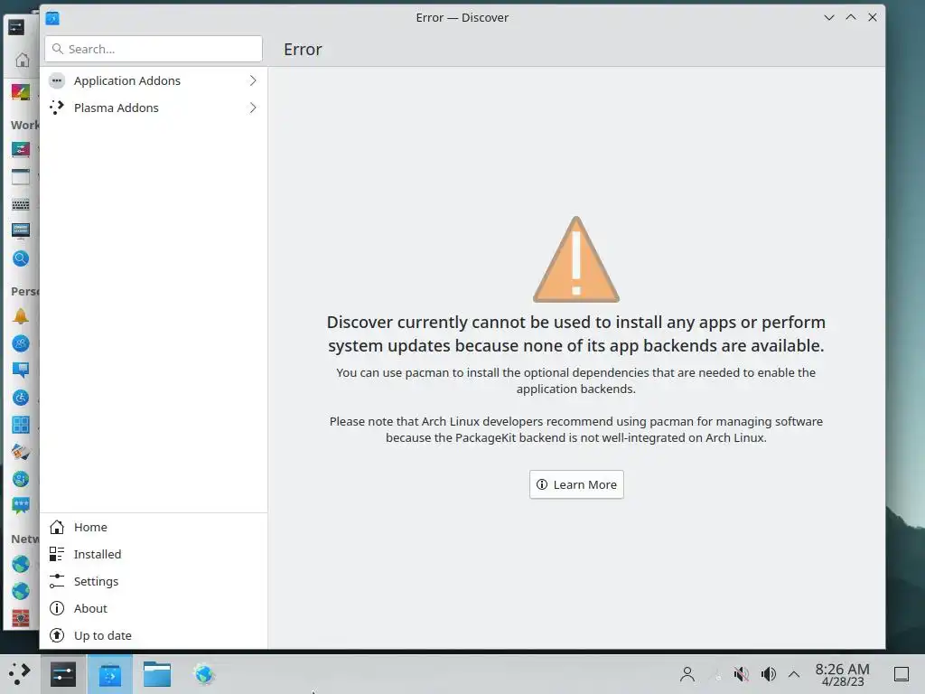Click the Installed list icon
Viewport: 925px width, 694px height.
click(57, 554)
